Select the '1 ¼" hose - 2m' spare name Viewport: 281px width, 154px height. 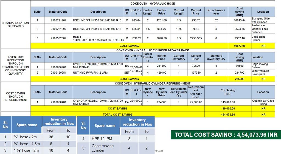pos(26,150)
